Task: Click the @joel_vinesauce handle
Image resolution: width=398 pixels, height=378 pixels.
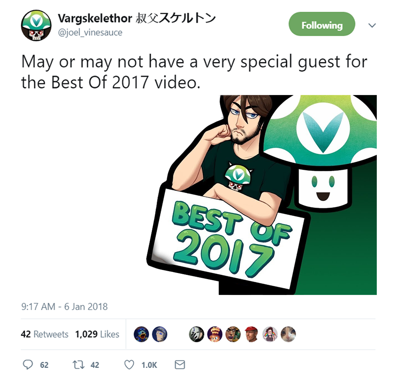Action: pyautogui.click(x=90, y=32)
